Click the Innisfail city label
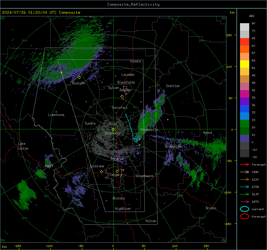267x250 pixels. tap(120, 108)
